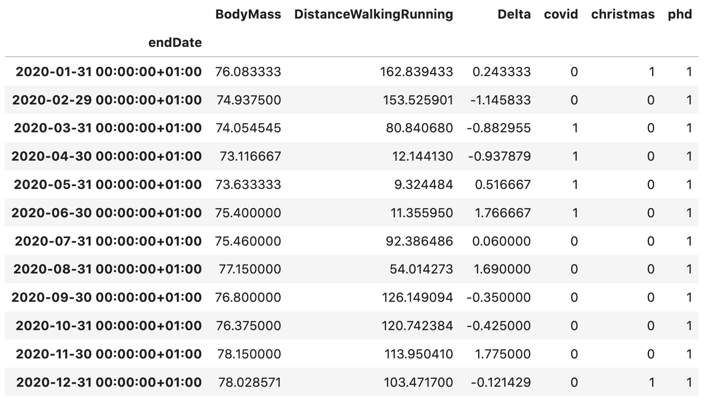Click christmas value in the 2020-12-31 row
This screenshot has height=408, width=711.
pyautogui.click(x=651, y=383)
